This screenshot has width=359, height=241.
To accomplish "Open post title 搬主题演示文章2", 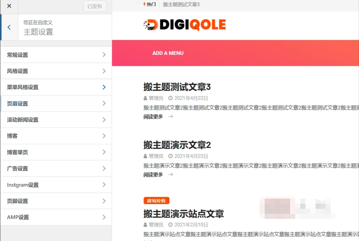I will click(x=177, y=145).
